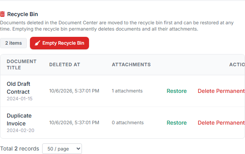This screenshot has height=154, width=245.
Task: Click the 1 attachments cell
Action: click(127, 91)
